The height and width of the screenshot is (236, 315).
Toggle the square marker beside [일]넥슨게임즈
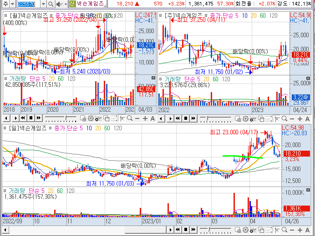coord(5,128)
